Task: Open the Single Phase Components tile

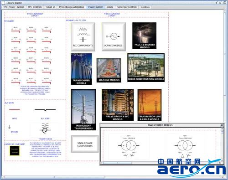Action: pos(85,144)
